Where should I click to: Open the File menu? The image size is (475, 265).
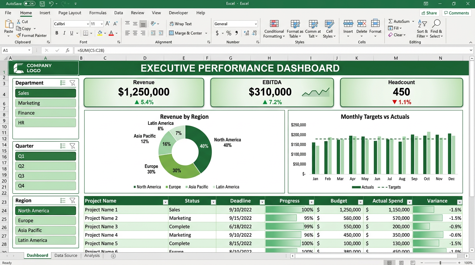pyautogui.click(x=8, y=13)
